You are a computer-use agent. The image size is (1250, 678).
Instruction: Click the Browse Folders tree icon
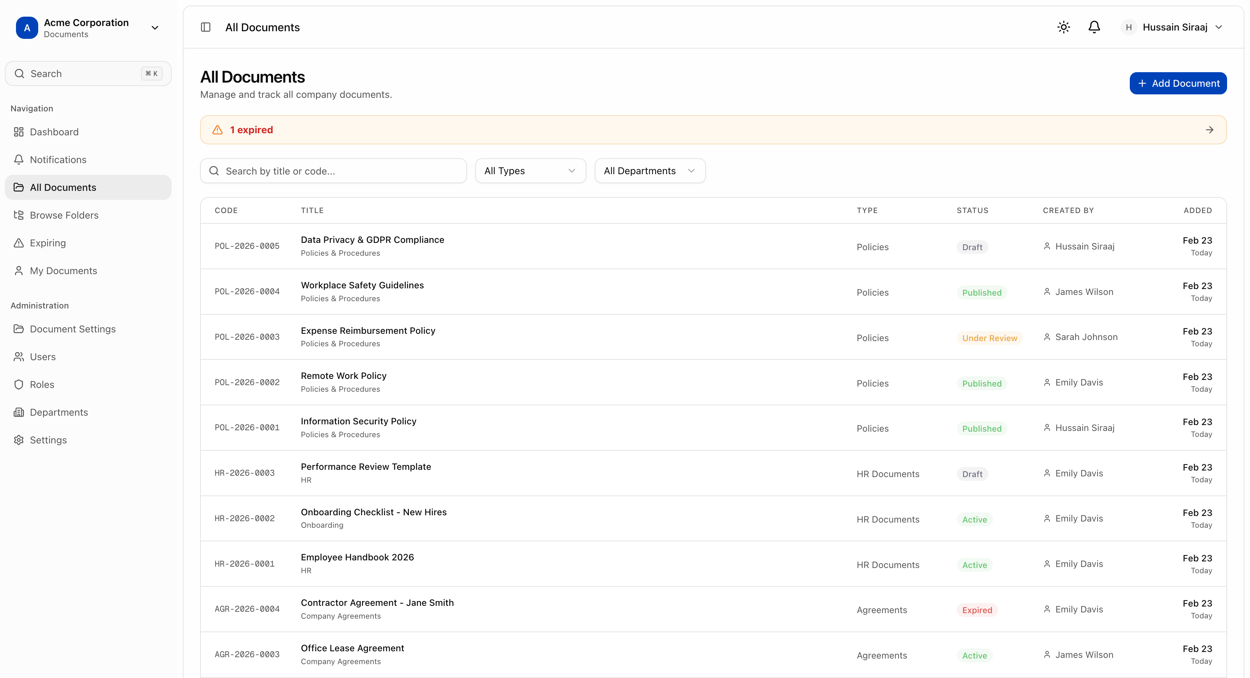[x=18, y=215]
